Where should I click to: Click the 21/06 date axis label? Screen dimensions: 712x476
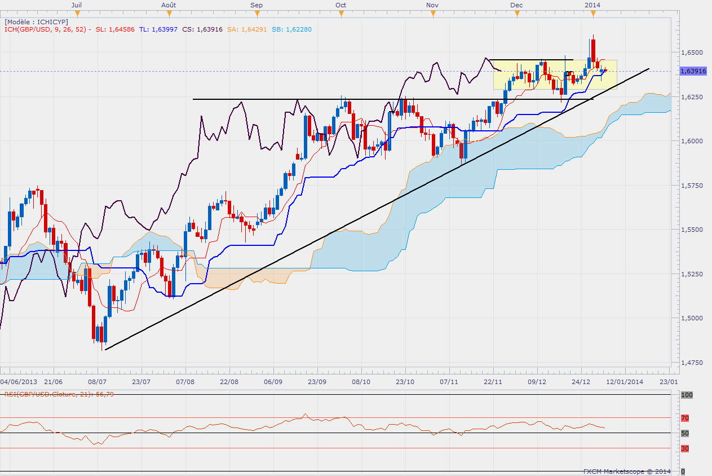[x=53, y=382]
